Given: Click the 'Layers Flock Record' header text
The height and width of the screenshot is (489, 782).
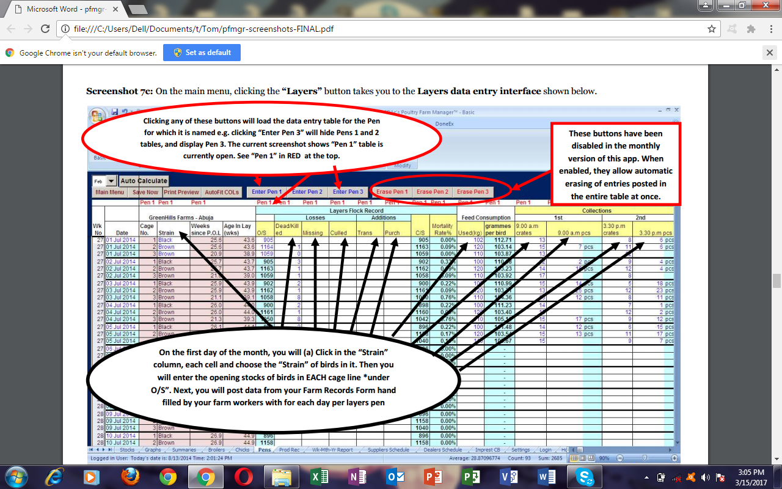Looking at the screenshot, I should [356, 210].
